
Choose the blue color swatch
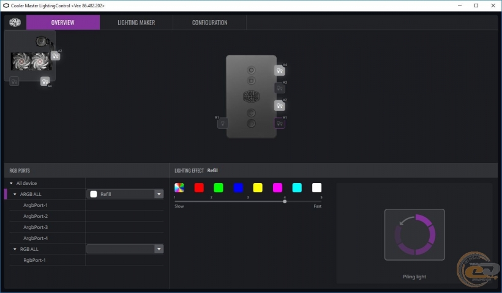tap(238, 187)
